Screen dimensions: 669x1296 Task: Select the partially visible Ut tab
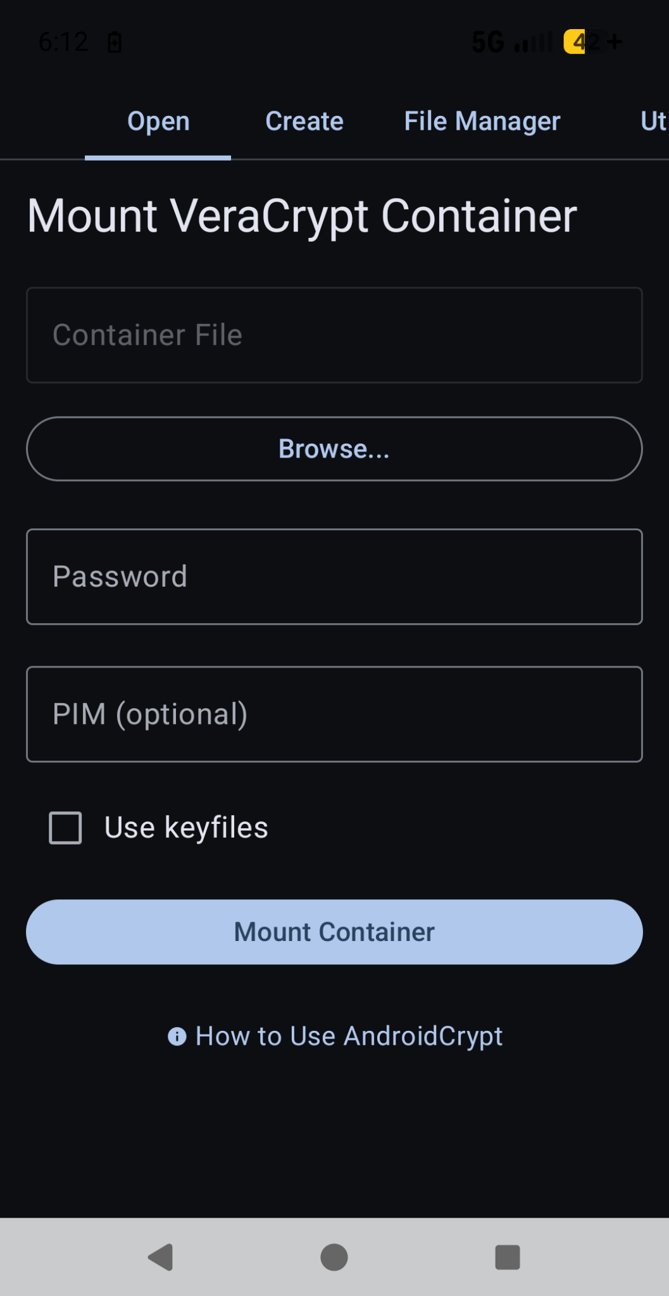point(653,121)
